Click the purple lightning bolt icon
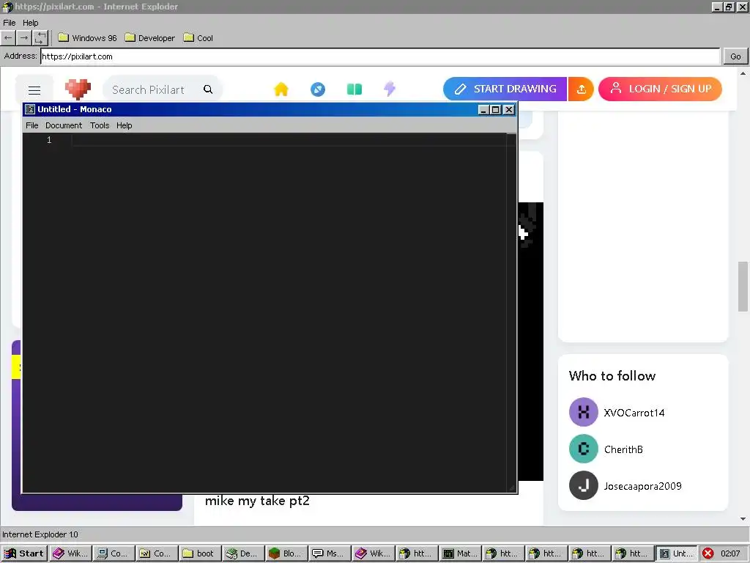The width and height of the screenshot is (750, 563). click(x=390, y=89)
